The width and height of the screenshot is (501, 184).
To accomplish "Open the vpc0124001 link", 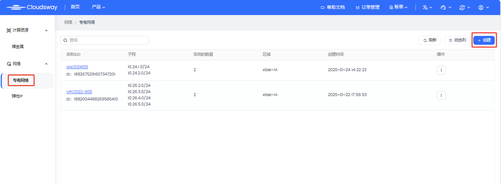I will [77, 67].
